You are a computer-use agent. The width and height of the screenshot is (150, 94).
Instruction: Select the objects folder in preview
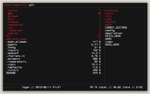coord(111,22)
